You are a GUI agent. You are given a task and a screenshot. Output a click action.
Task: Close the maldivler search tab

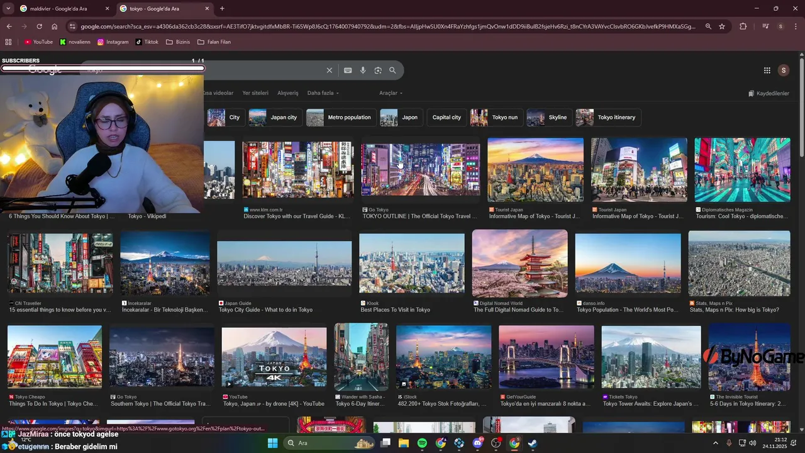pos(107,9)
